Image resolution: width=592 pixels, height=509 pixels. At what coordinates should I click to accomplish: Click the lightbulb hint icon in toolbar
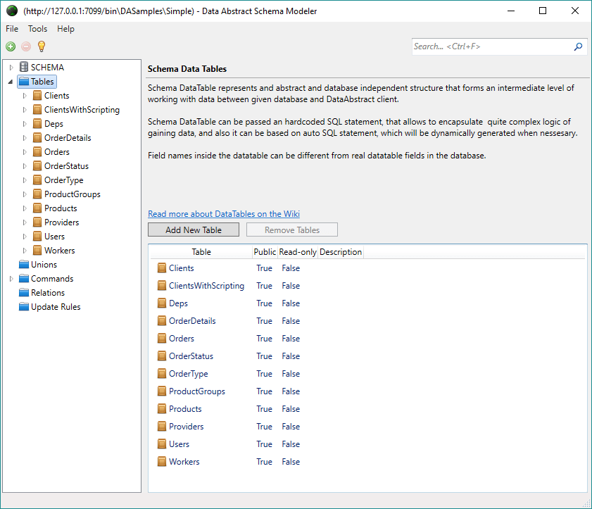coord(42,46)
